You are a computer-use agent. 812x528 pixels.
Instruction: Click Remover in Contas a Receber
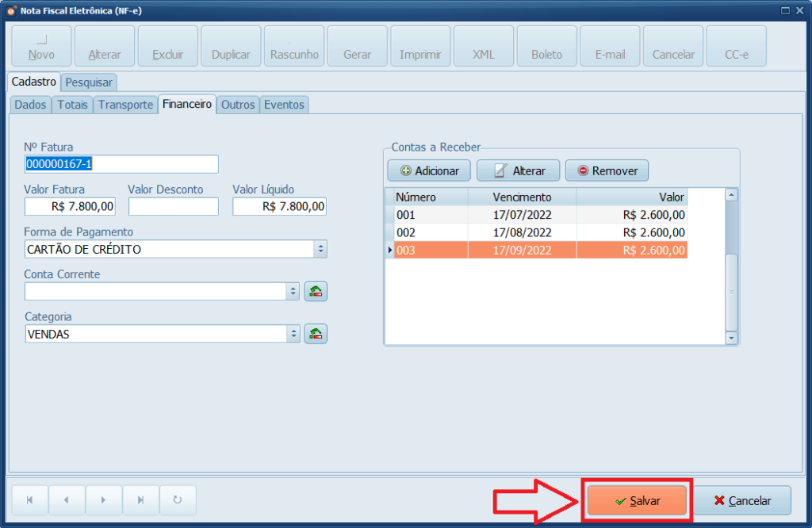pos(607,170)
